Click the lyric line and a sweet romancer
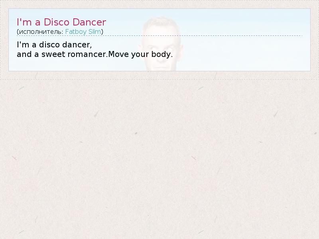Screen dimensions: 319x239 (x=62, y=54)
